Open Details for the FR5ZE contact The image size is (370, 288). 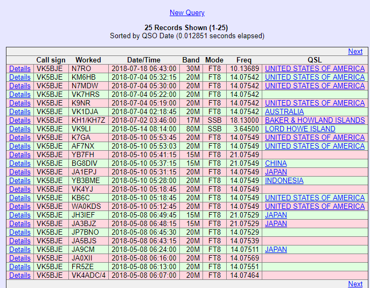pyautogui.click(x=20, y=266)
